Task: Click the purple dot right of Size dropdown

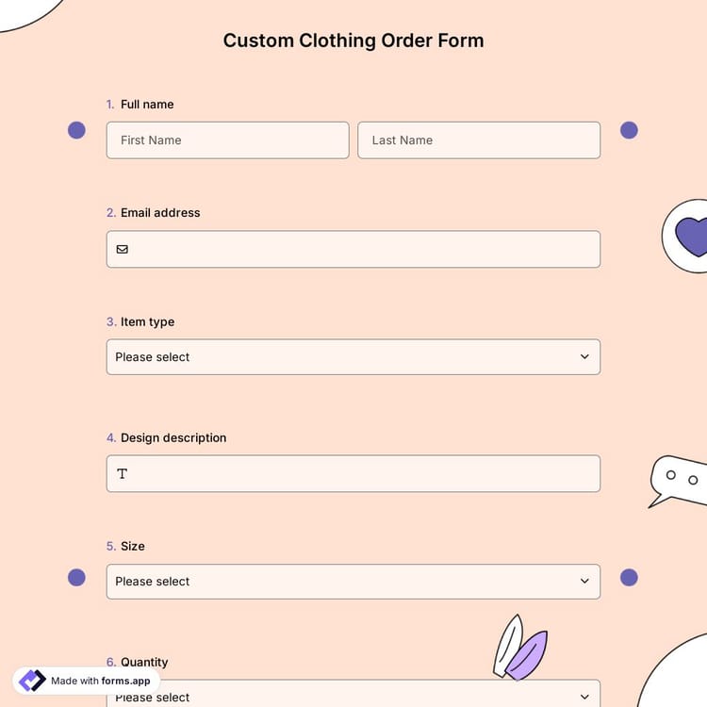Action: click(629, 577)
